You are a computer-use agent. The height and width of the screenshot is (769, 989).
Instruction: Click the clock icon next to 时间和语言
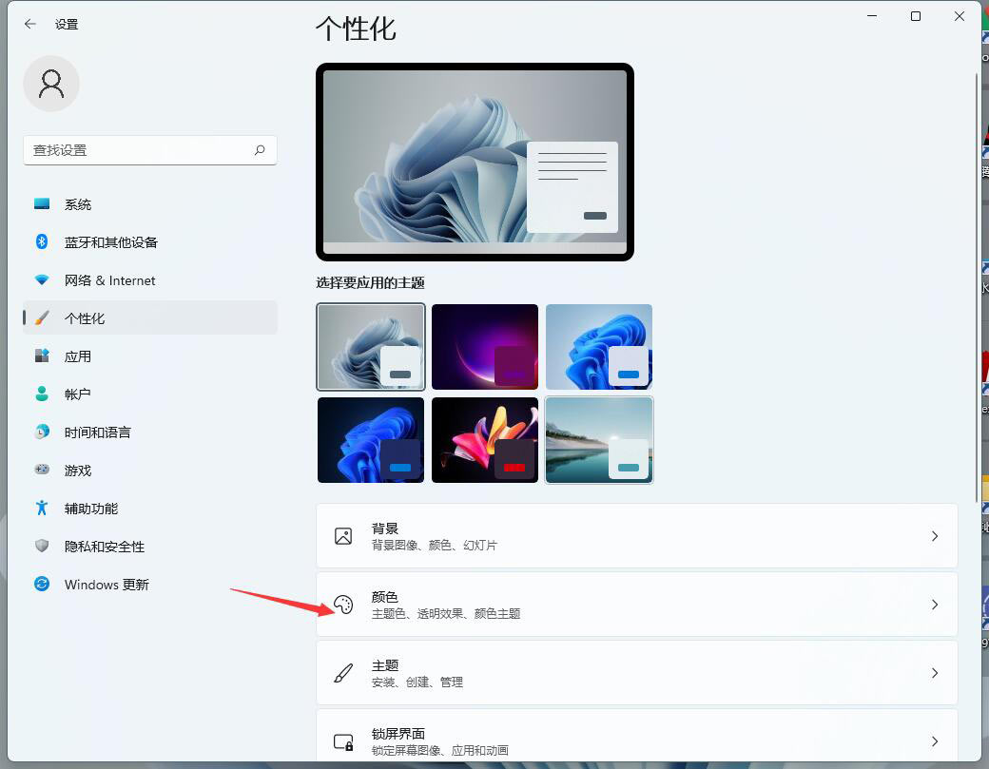coord(40,432)
